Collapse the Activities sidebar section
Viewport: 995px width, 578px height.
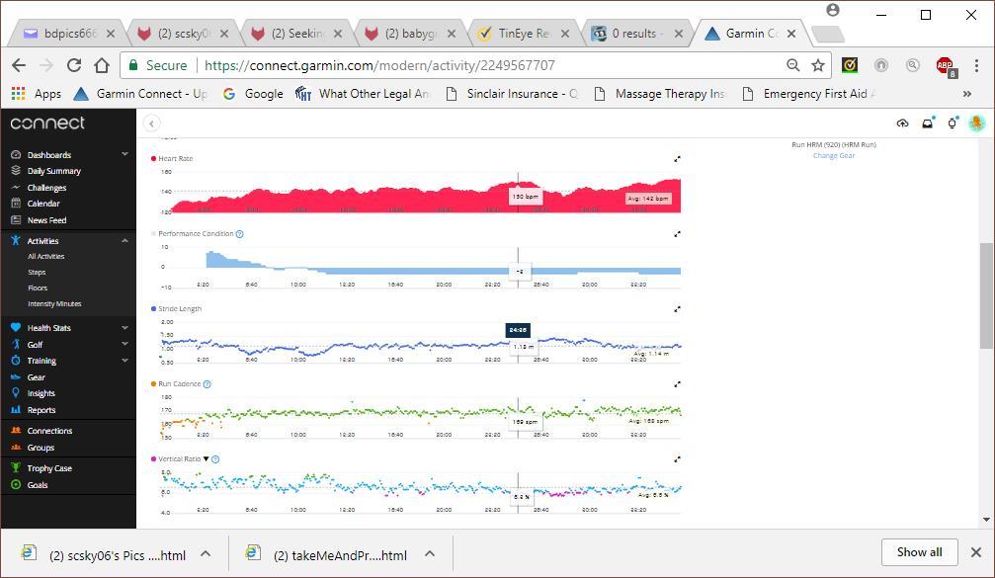tap(124, 240)
